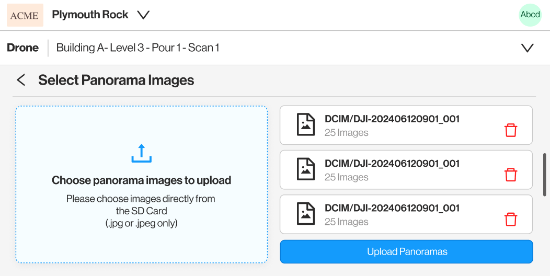Click the Plymouth Rock project name
The width and height of the screenshot is (550, 276).
point(90,15)
